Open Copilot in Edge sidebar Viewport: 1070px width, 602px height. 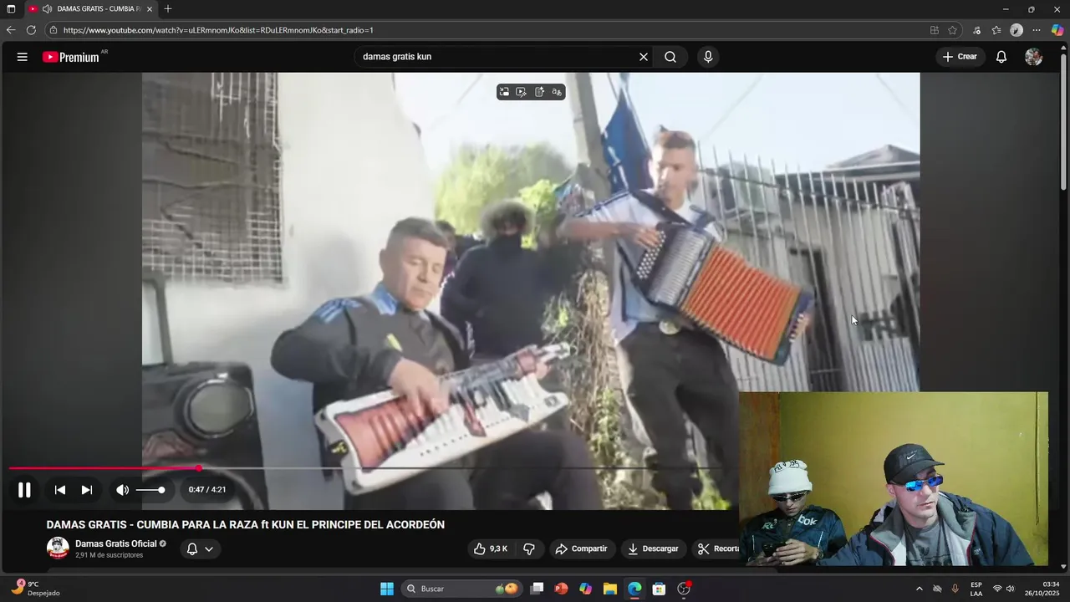pos(1057,30)
